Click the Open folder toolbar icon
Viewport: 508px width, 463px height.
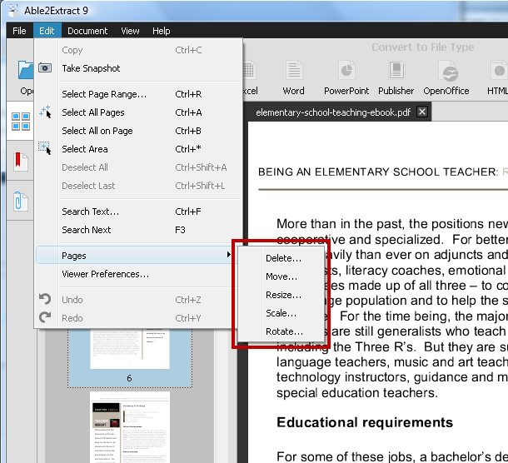[26, 70]
